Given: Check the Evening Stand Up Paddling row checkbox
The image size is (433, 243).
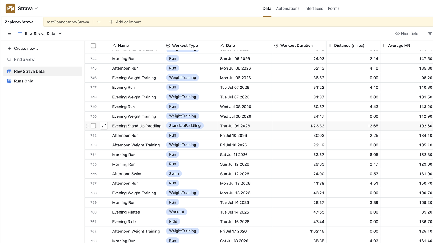Looking at the screenshot, I should pyautogui.click(x=93, y=126).
